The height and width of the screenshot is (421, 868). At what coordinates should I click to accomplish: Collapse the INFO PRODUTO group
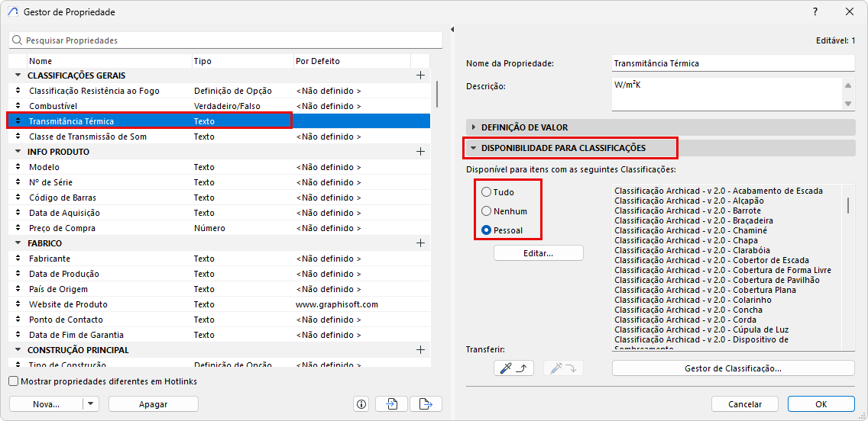coord(18,151)
